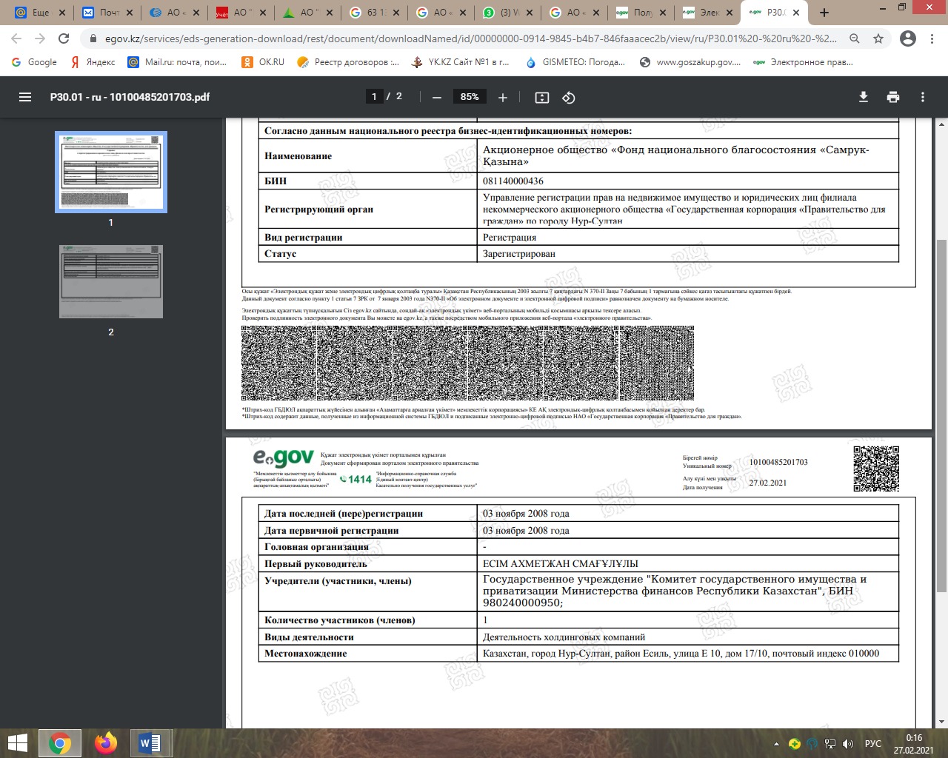Select page 2 thumbnail

coord(111,282)
